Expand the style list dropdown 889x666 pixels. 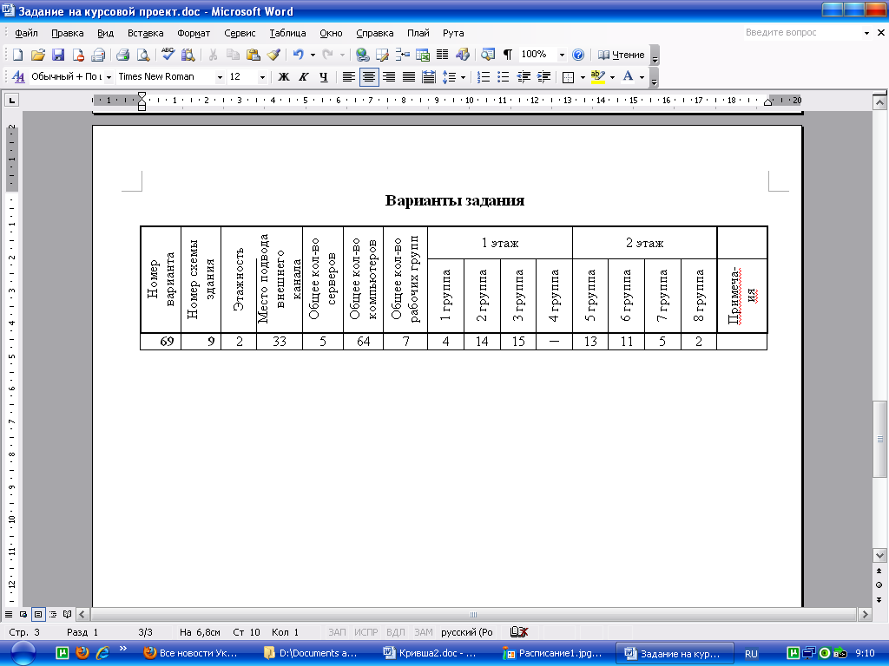click(x=109, y=77)
